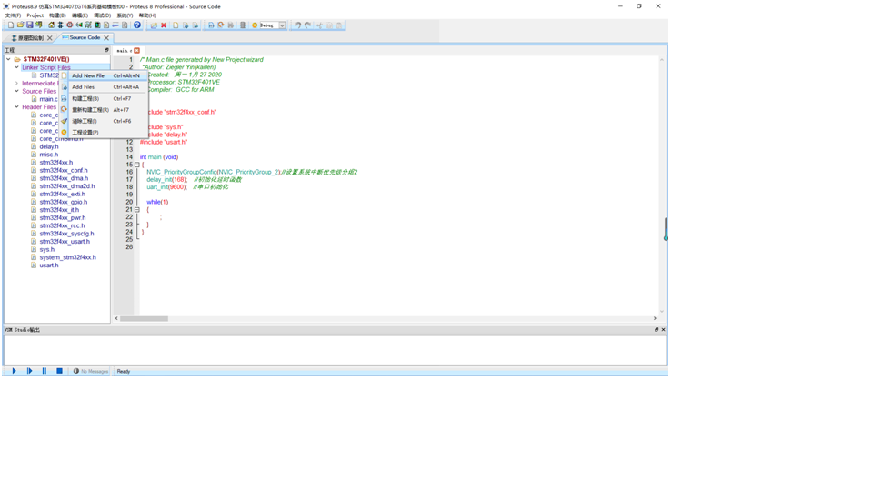The height and width of the screenshot is (491, 873).
Task: Select sys.h in the project tree
Action: click(46, 249)
